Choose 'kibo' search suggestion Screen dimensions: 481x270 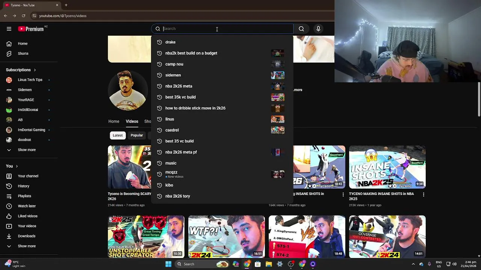222,185
